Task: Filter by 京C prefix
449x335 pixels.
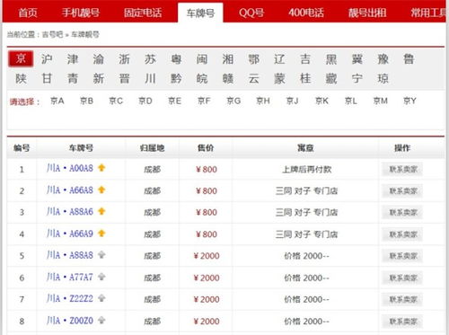Action: coord(116,101)
